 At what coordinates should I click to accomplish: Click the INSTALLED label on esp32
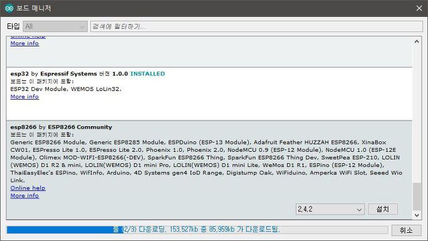pyautogui.click(x=148, y=74)
